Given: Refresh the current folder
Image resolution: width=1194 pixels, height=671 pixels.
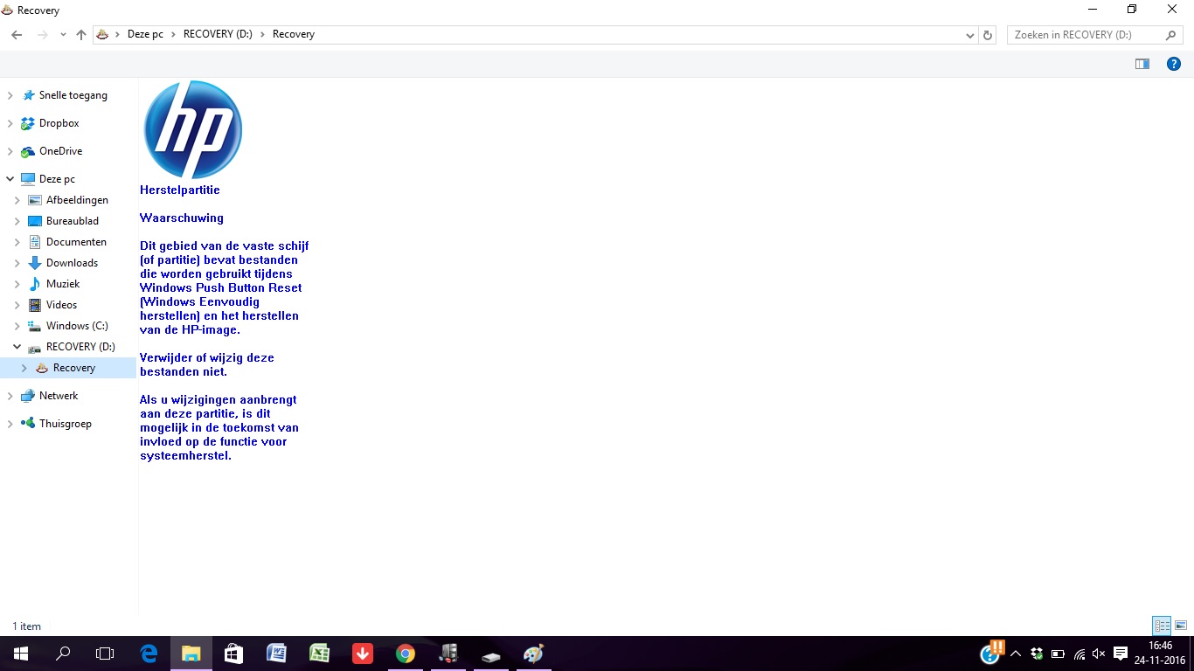Looking at the screenshot, I should pos(988,35).
